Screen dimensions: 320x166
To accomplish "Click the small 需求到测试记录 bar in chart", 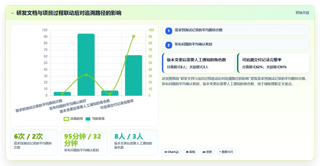I will tap(62, 94).
